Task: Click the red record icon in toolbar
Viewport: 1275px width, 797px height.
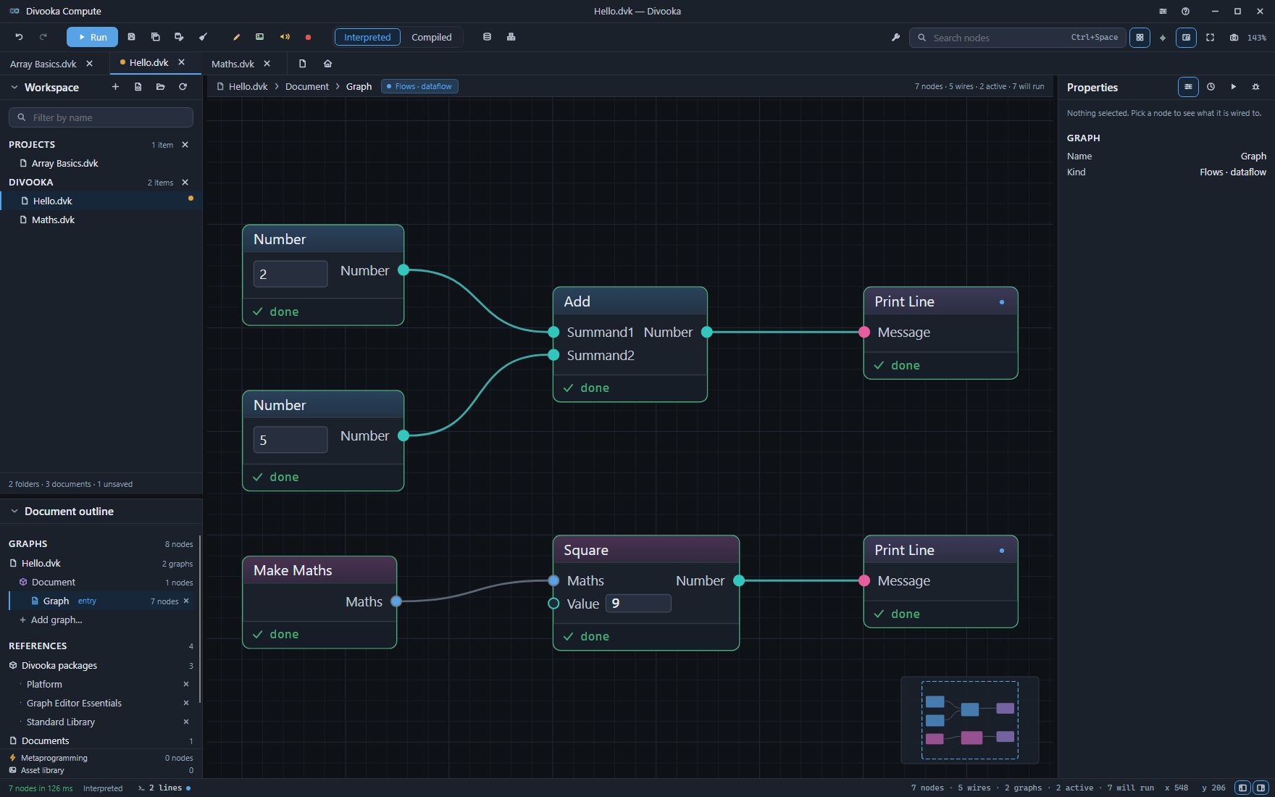Action: 308,37
